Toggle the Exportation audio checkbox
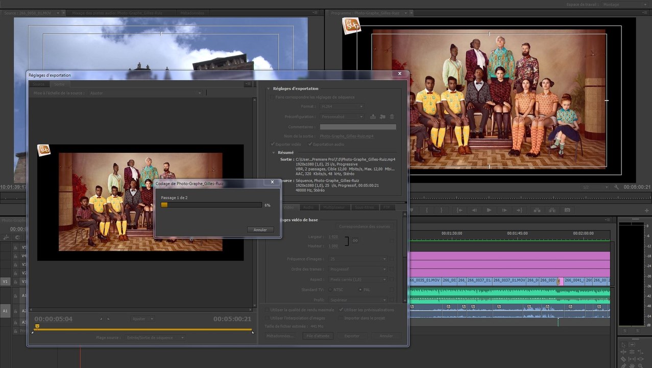 coord(310,144)
